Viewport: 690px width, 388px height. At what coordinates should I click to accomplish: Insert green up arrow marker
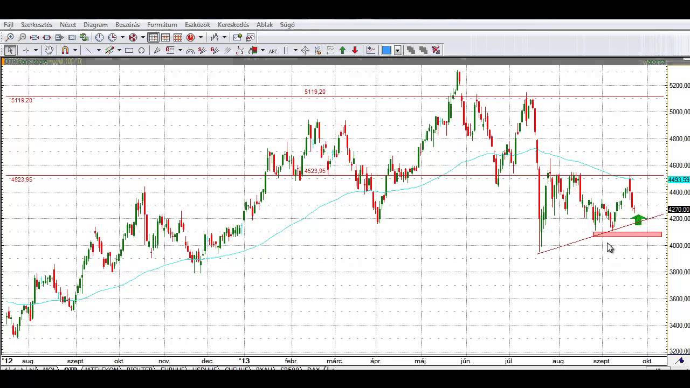[342, 50]
